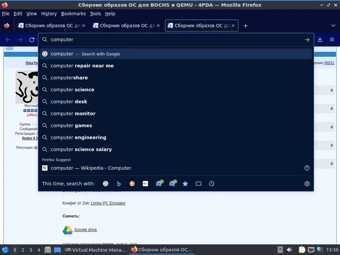Click the help icon beside Wikipedia suggestion

tap(307, 168)
